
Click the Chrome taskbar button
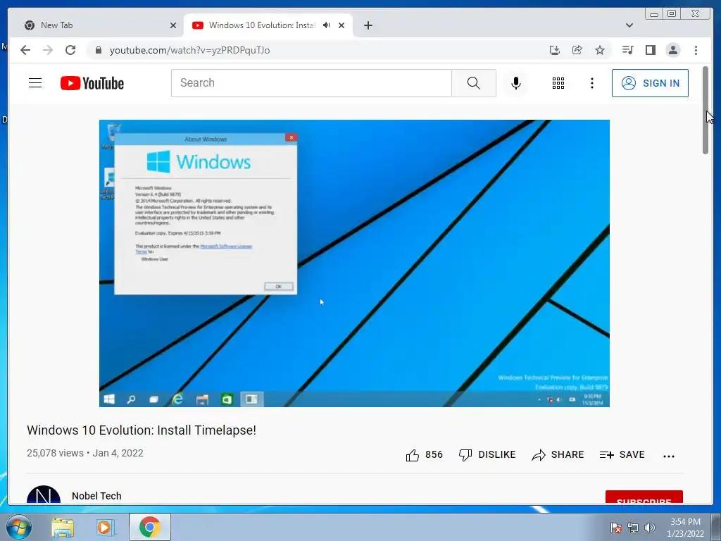pyautogui.click(x=150, y=527)
